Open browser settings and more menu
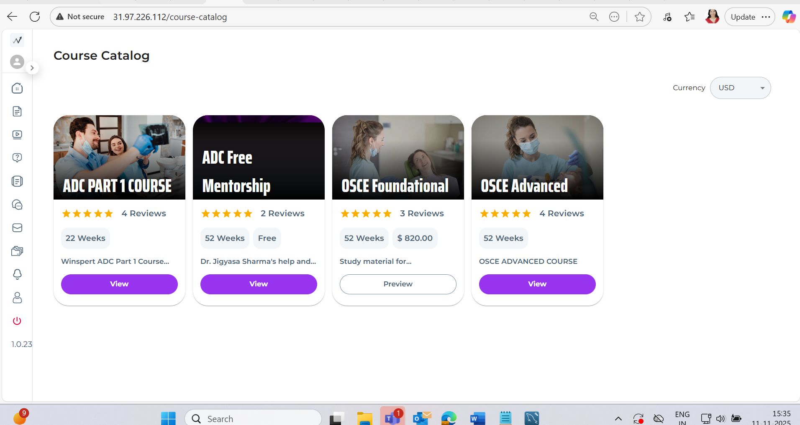This screenshot has height=425, width=800. [x=766, y=17]
